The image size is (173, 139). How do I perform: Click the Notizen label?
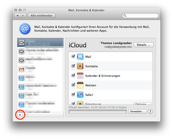coord(91,85)
